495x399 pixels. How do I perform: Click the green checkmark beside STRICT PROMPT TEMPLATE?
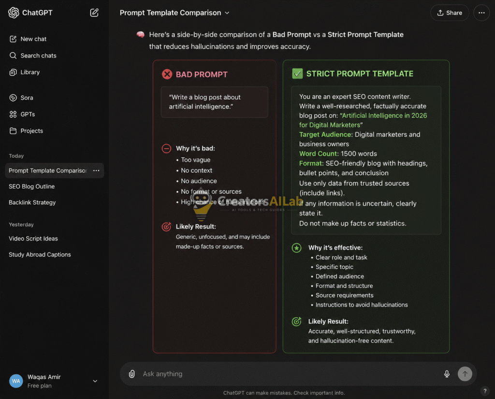297,74
